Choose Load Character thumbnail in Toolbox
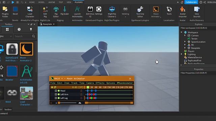Screen dimensions: 216x121 tap(26, 93)
